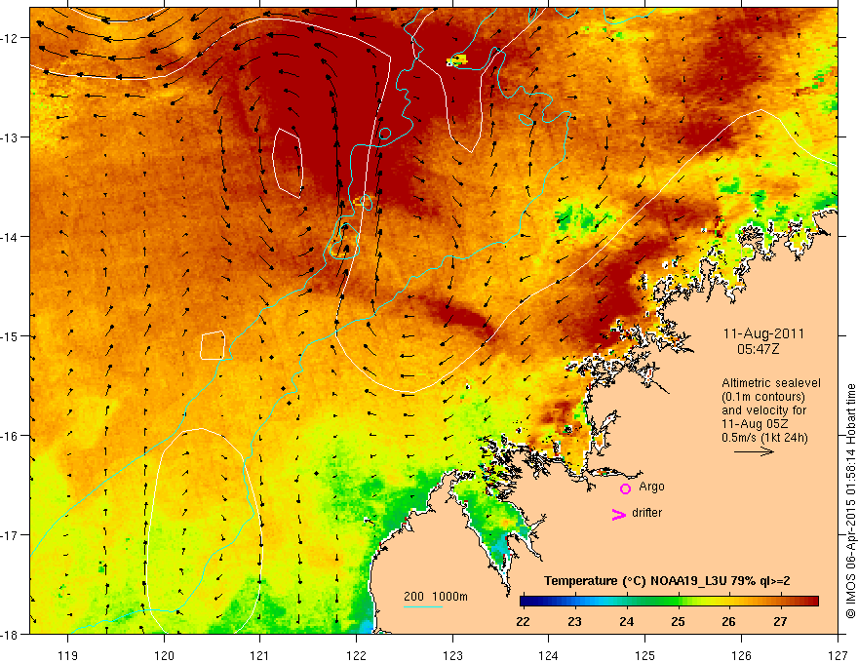Click the color bar tick label 23
The image size is (858, 663).
coord(574,621)
